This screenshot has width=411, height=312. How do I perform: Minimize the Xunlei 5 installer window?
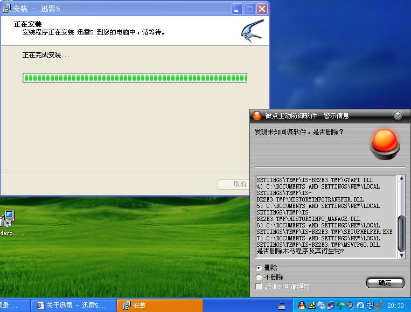click(237, 9)
